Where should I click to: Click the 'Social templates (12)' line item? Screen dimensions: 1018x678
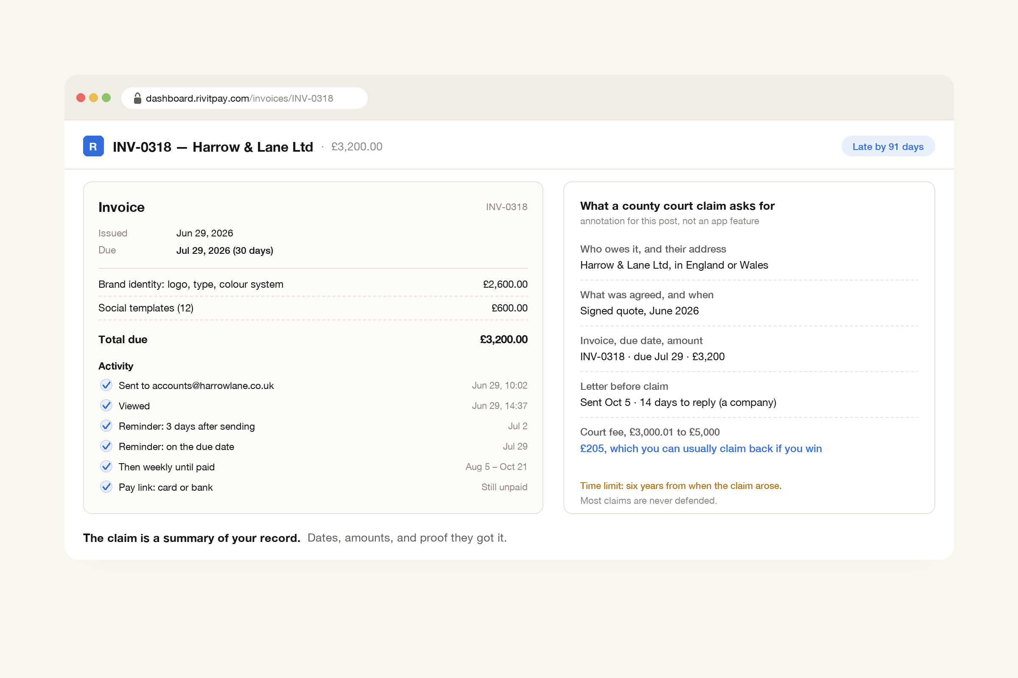(146, 308)
